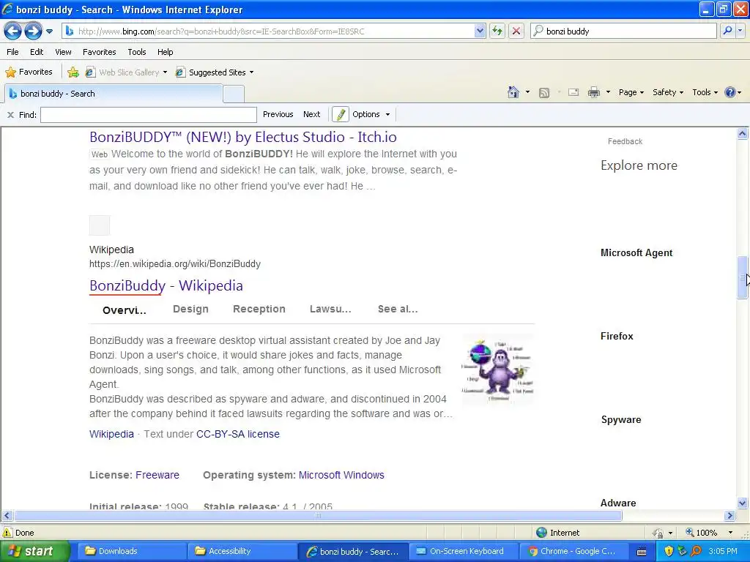The height and width of the screenshot is (562, 750).
Task: Go back with the Back arrow button
Action: click(12, 31)
